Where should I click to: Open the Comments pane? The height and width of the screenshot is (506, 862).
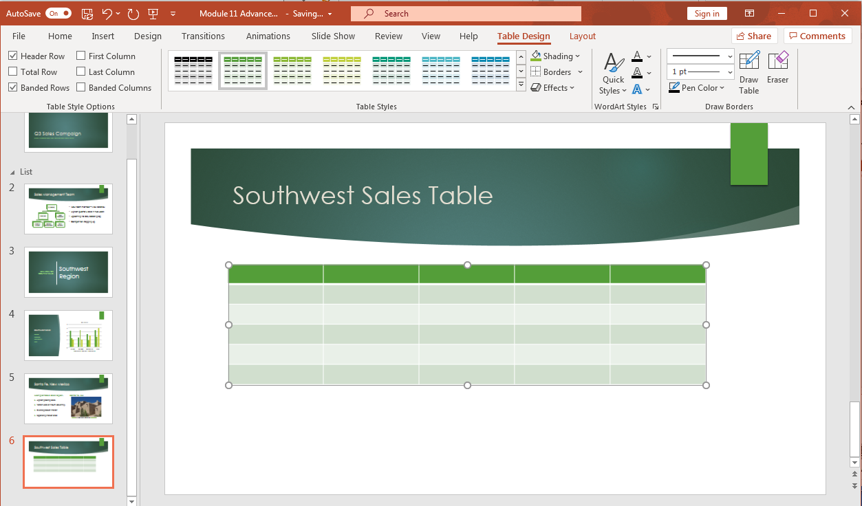click(817, 36)
